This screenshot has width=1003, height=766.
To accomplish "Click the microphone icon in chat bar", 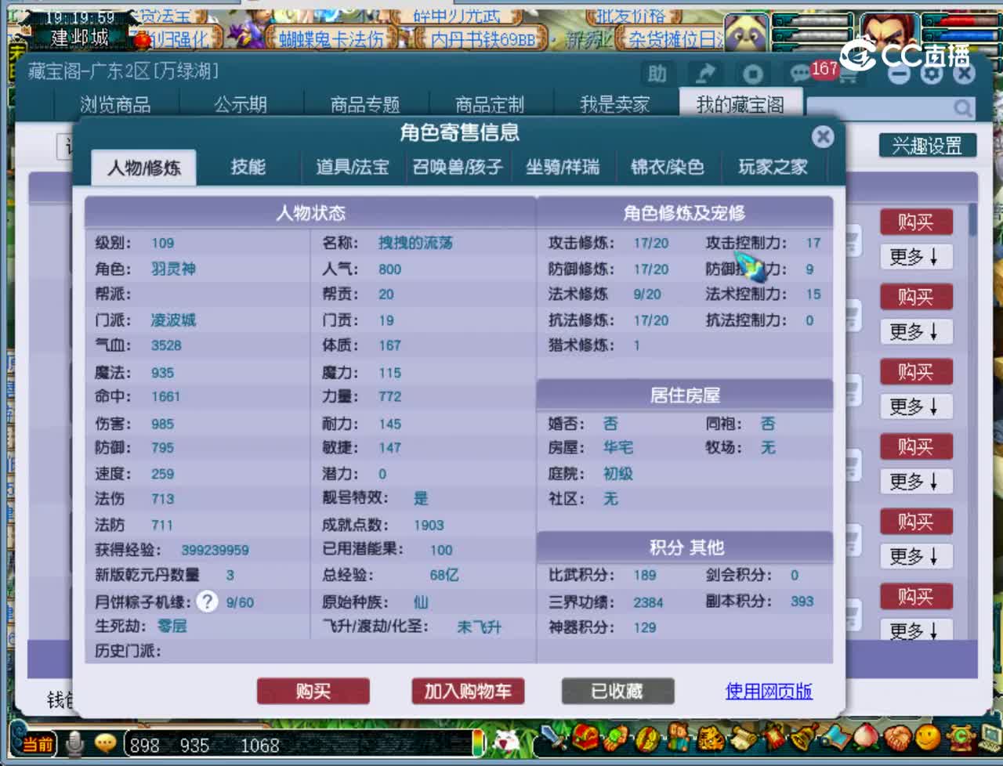I will pyautogui.click(x=75, y=743).
